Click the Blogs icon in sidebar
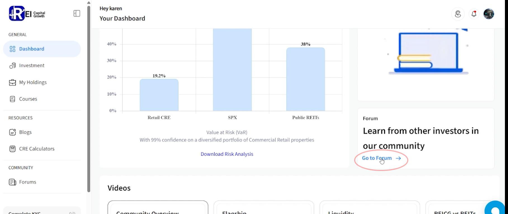Viewport: 508px width, 214px height. click(x=13, y=132)
